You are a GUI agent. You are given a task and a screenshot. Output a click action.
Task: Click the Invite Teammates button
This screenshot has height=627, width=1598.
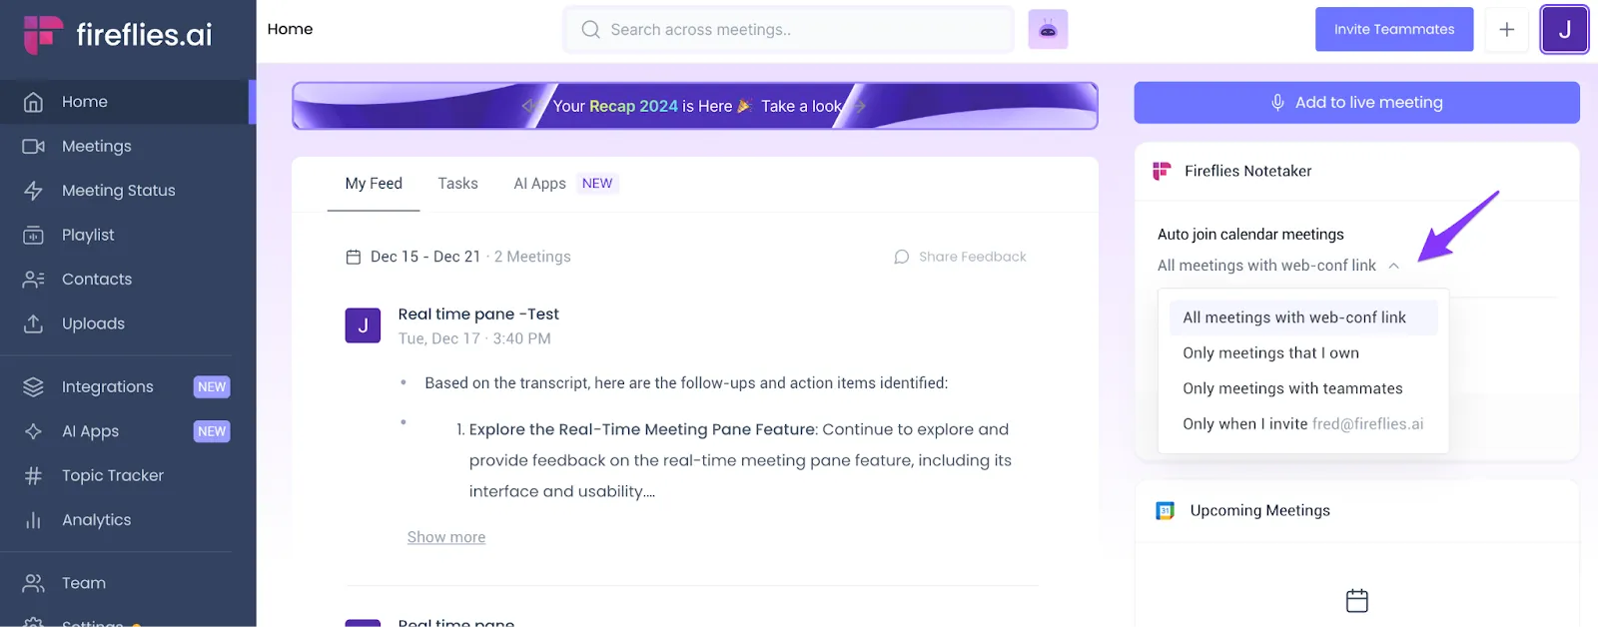point(1394,29)
